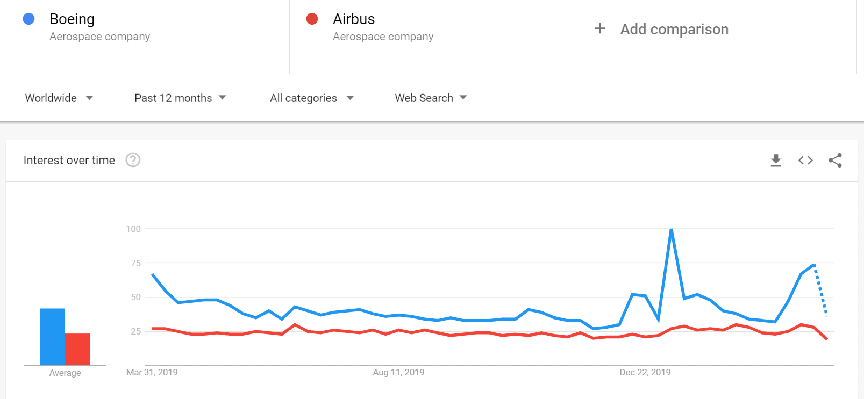
Task: Select the Boeing comparison term
Action: point(72,19)
